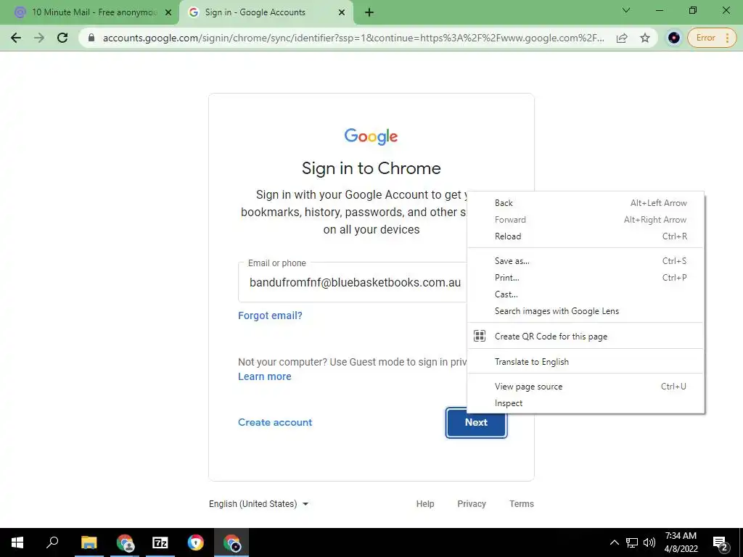Open the Privacy footer link
Screen dimensions: 743x557
(x=472, y=504)
